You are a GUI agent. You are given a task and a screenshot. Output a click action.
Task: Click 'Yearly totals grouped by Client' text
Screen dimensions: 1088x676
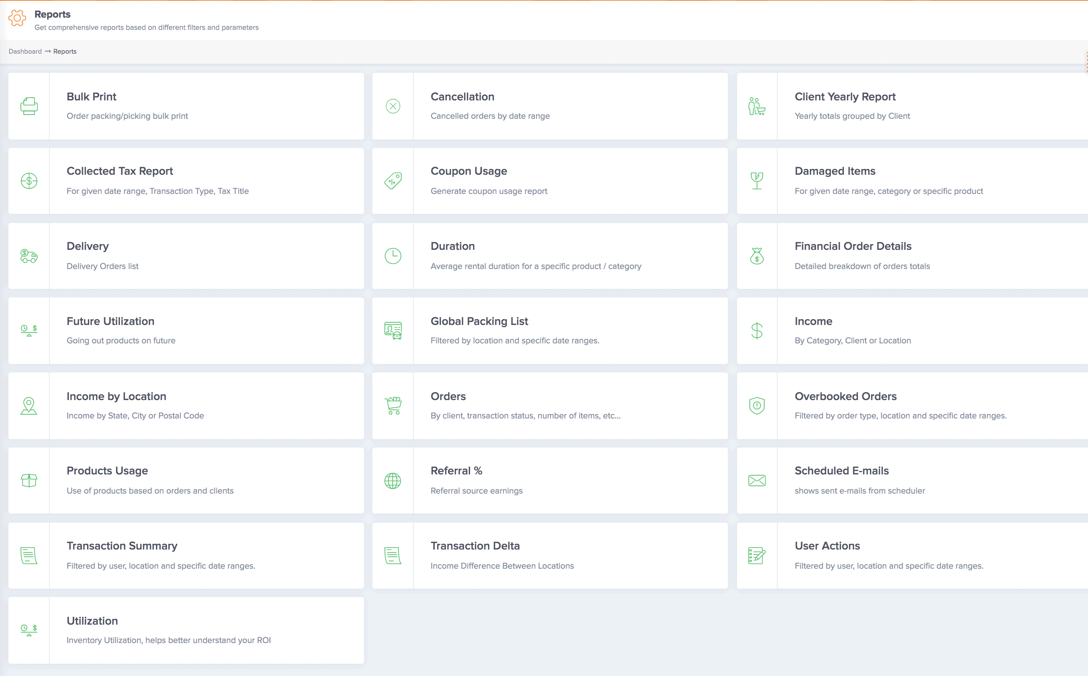(852, 116)
